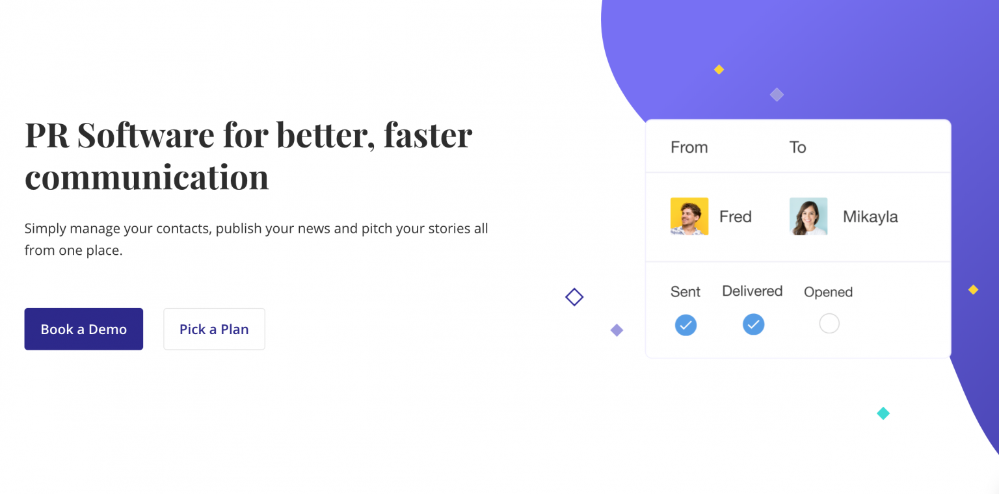Select the From column label
Image resolution: width=999 pixels, height=494 pixels.
(689, 148)
